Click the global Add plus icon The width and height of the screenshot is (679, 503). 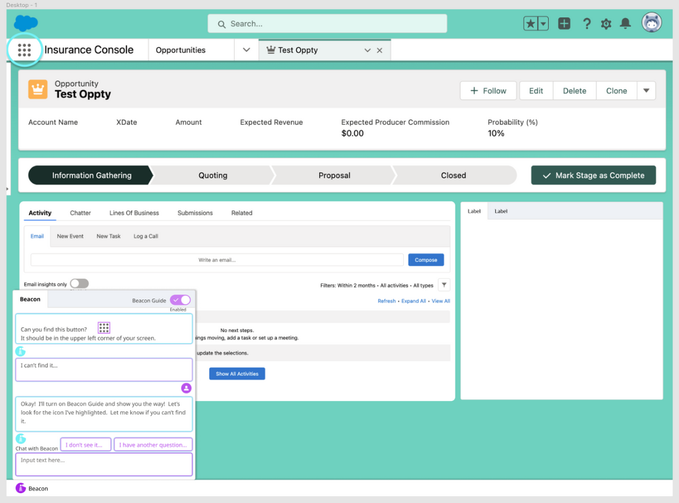coord(564,23)
